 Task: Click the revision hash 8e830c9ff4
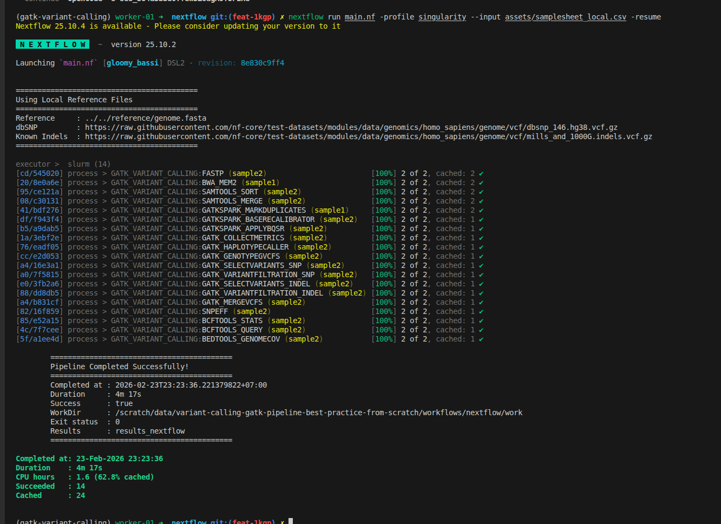click(x=262, y=63)
